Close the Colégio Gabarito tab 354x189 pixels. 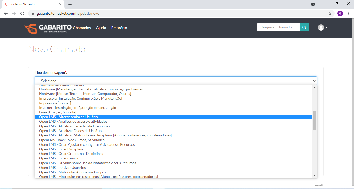point(60,4)
